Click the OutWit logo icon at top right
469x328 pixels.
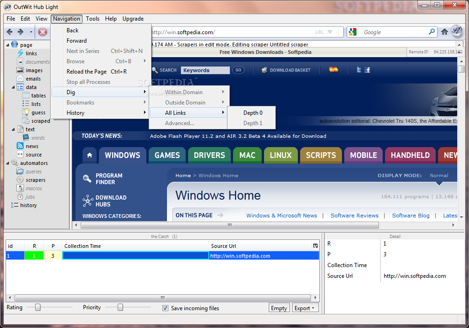click(x=457, y=31)
